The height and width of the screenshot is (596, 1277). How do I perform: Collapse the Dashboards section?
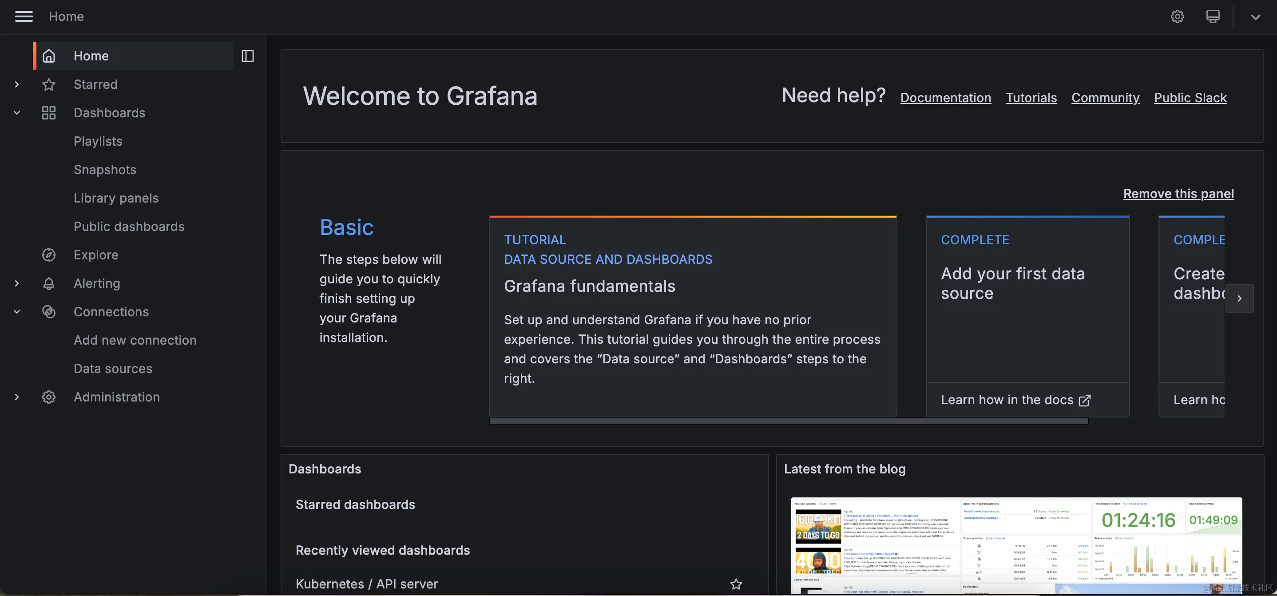[17, 113]
